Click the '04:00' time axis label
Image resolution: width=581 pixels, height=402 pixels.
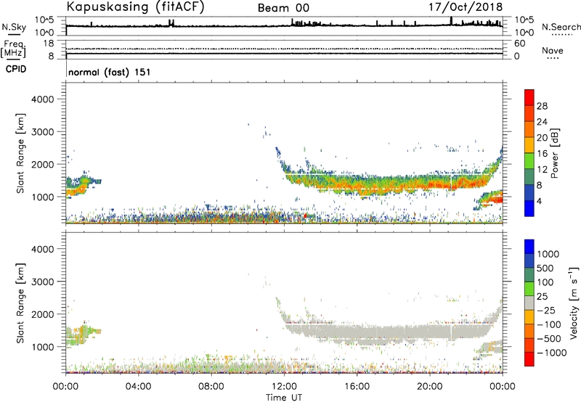coord(138,387)
